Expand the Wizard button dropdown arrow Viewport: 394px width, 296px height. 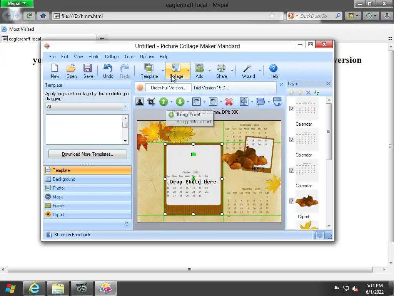[x=260, y=71]
